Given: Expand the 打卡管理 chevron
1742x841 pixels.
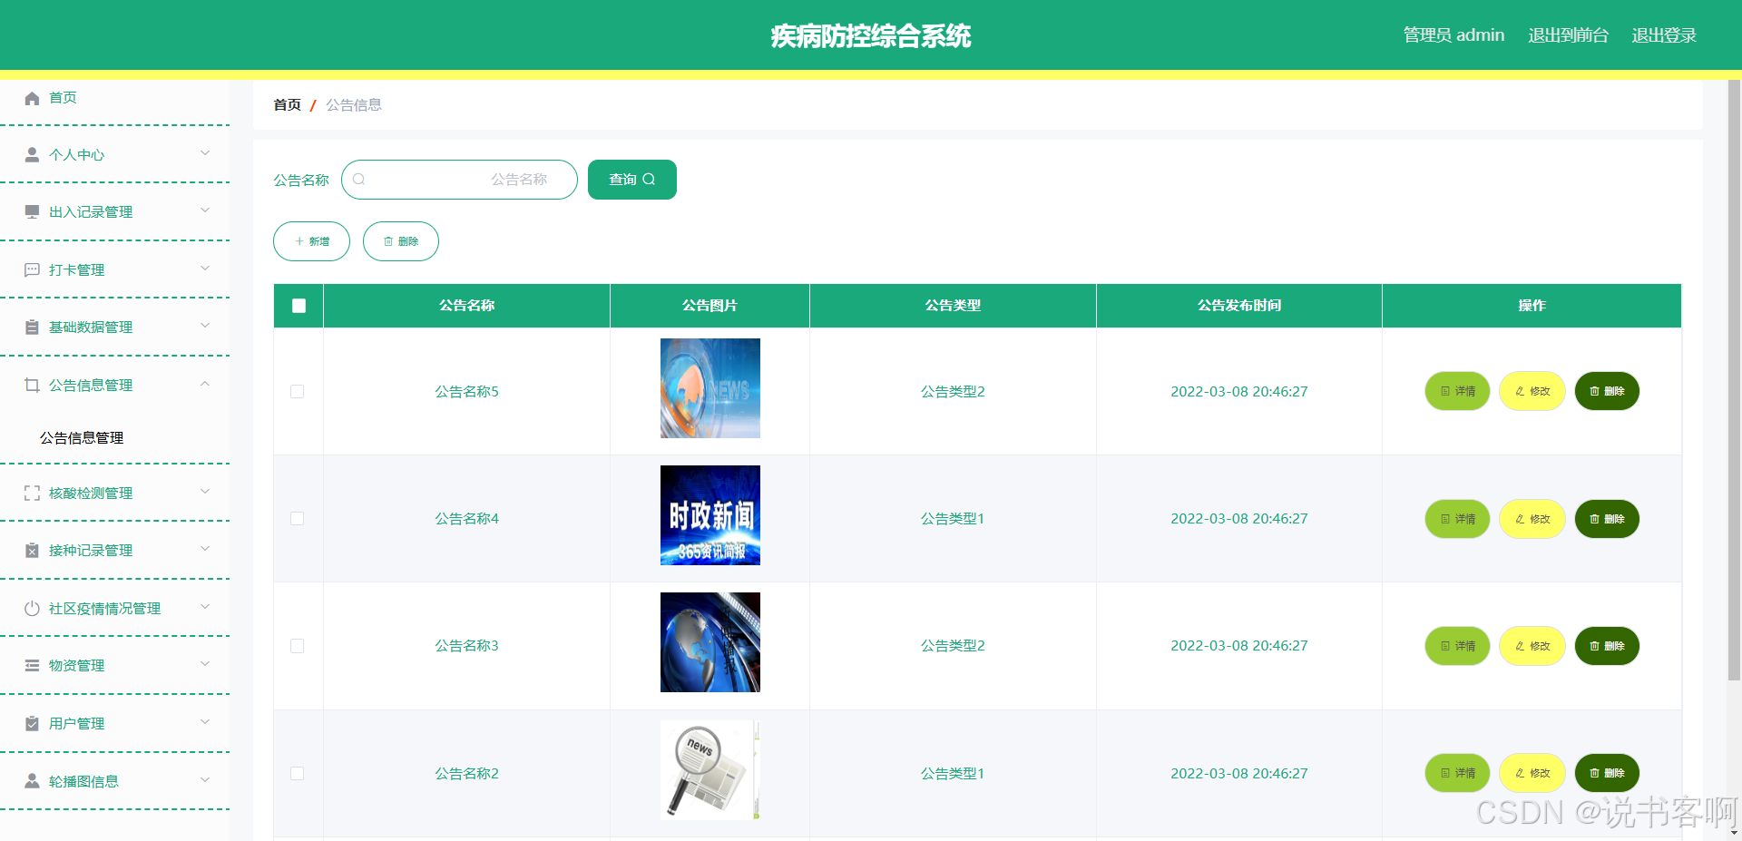Looking at the screenshot, I should click(205, 269).
